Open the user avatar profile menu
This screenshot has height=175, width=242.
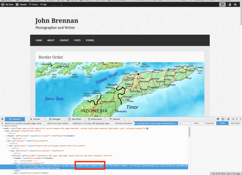point(229,4)
